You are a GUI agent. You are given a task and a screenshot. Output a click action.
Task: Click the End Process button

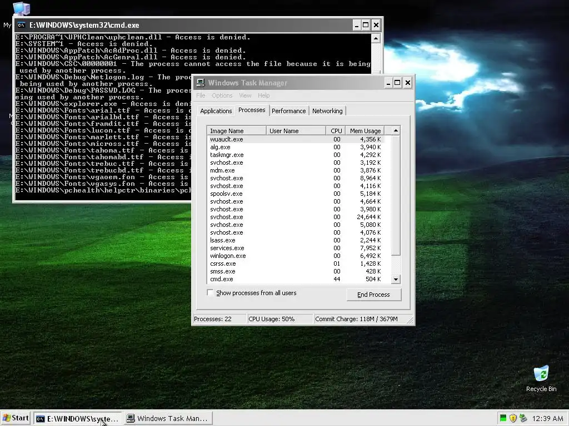(x=374, y=295)
